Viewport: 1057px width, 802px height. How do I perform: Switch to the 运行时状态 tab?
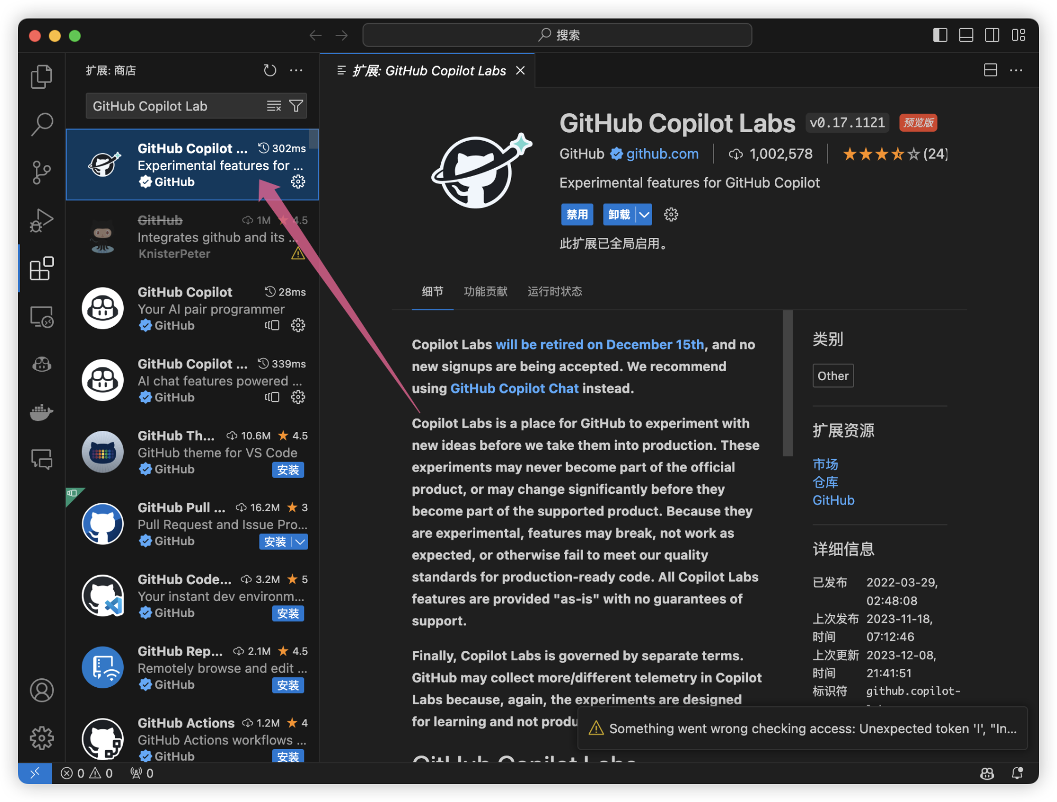(x=554, y=291)
